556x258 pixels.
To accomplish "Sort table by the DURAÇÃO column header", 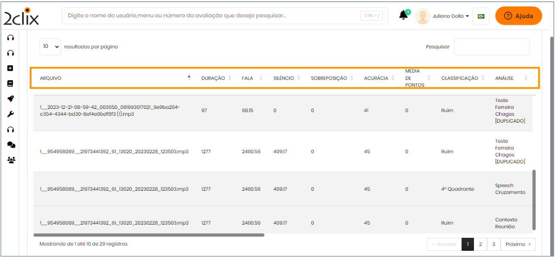I will click(213, 78).
